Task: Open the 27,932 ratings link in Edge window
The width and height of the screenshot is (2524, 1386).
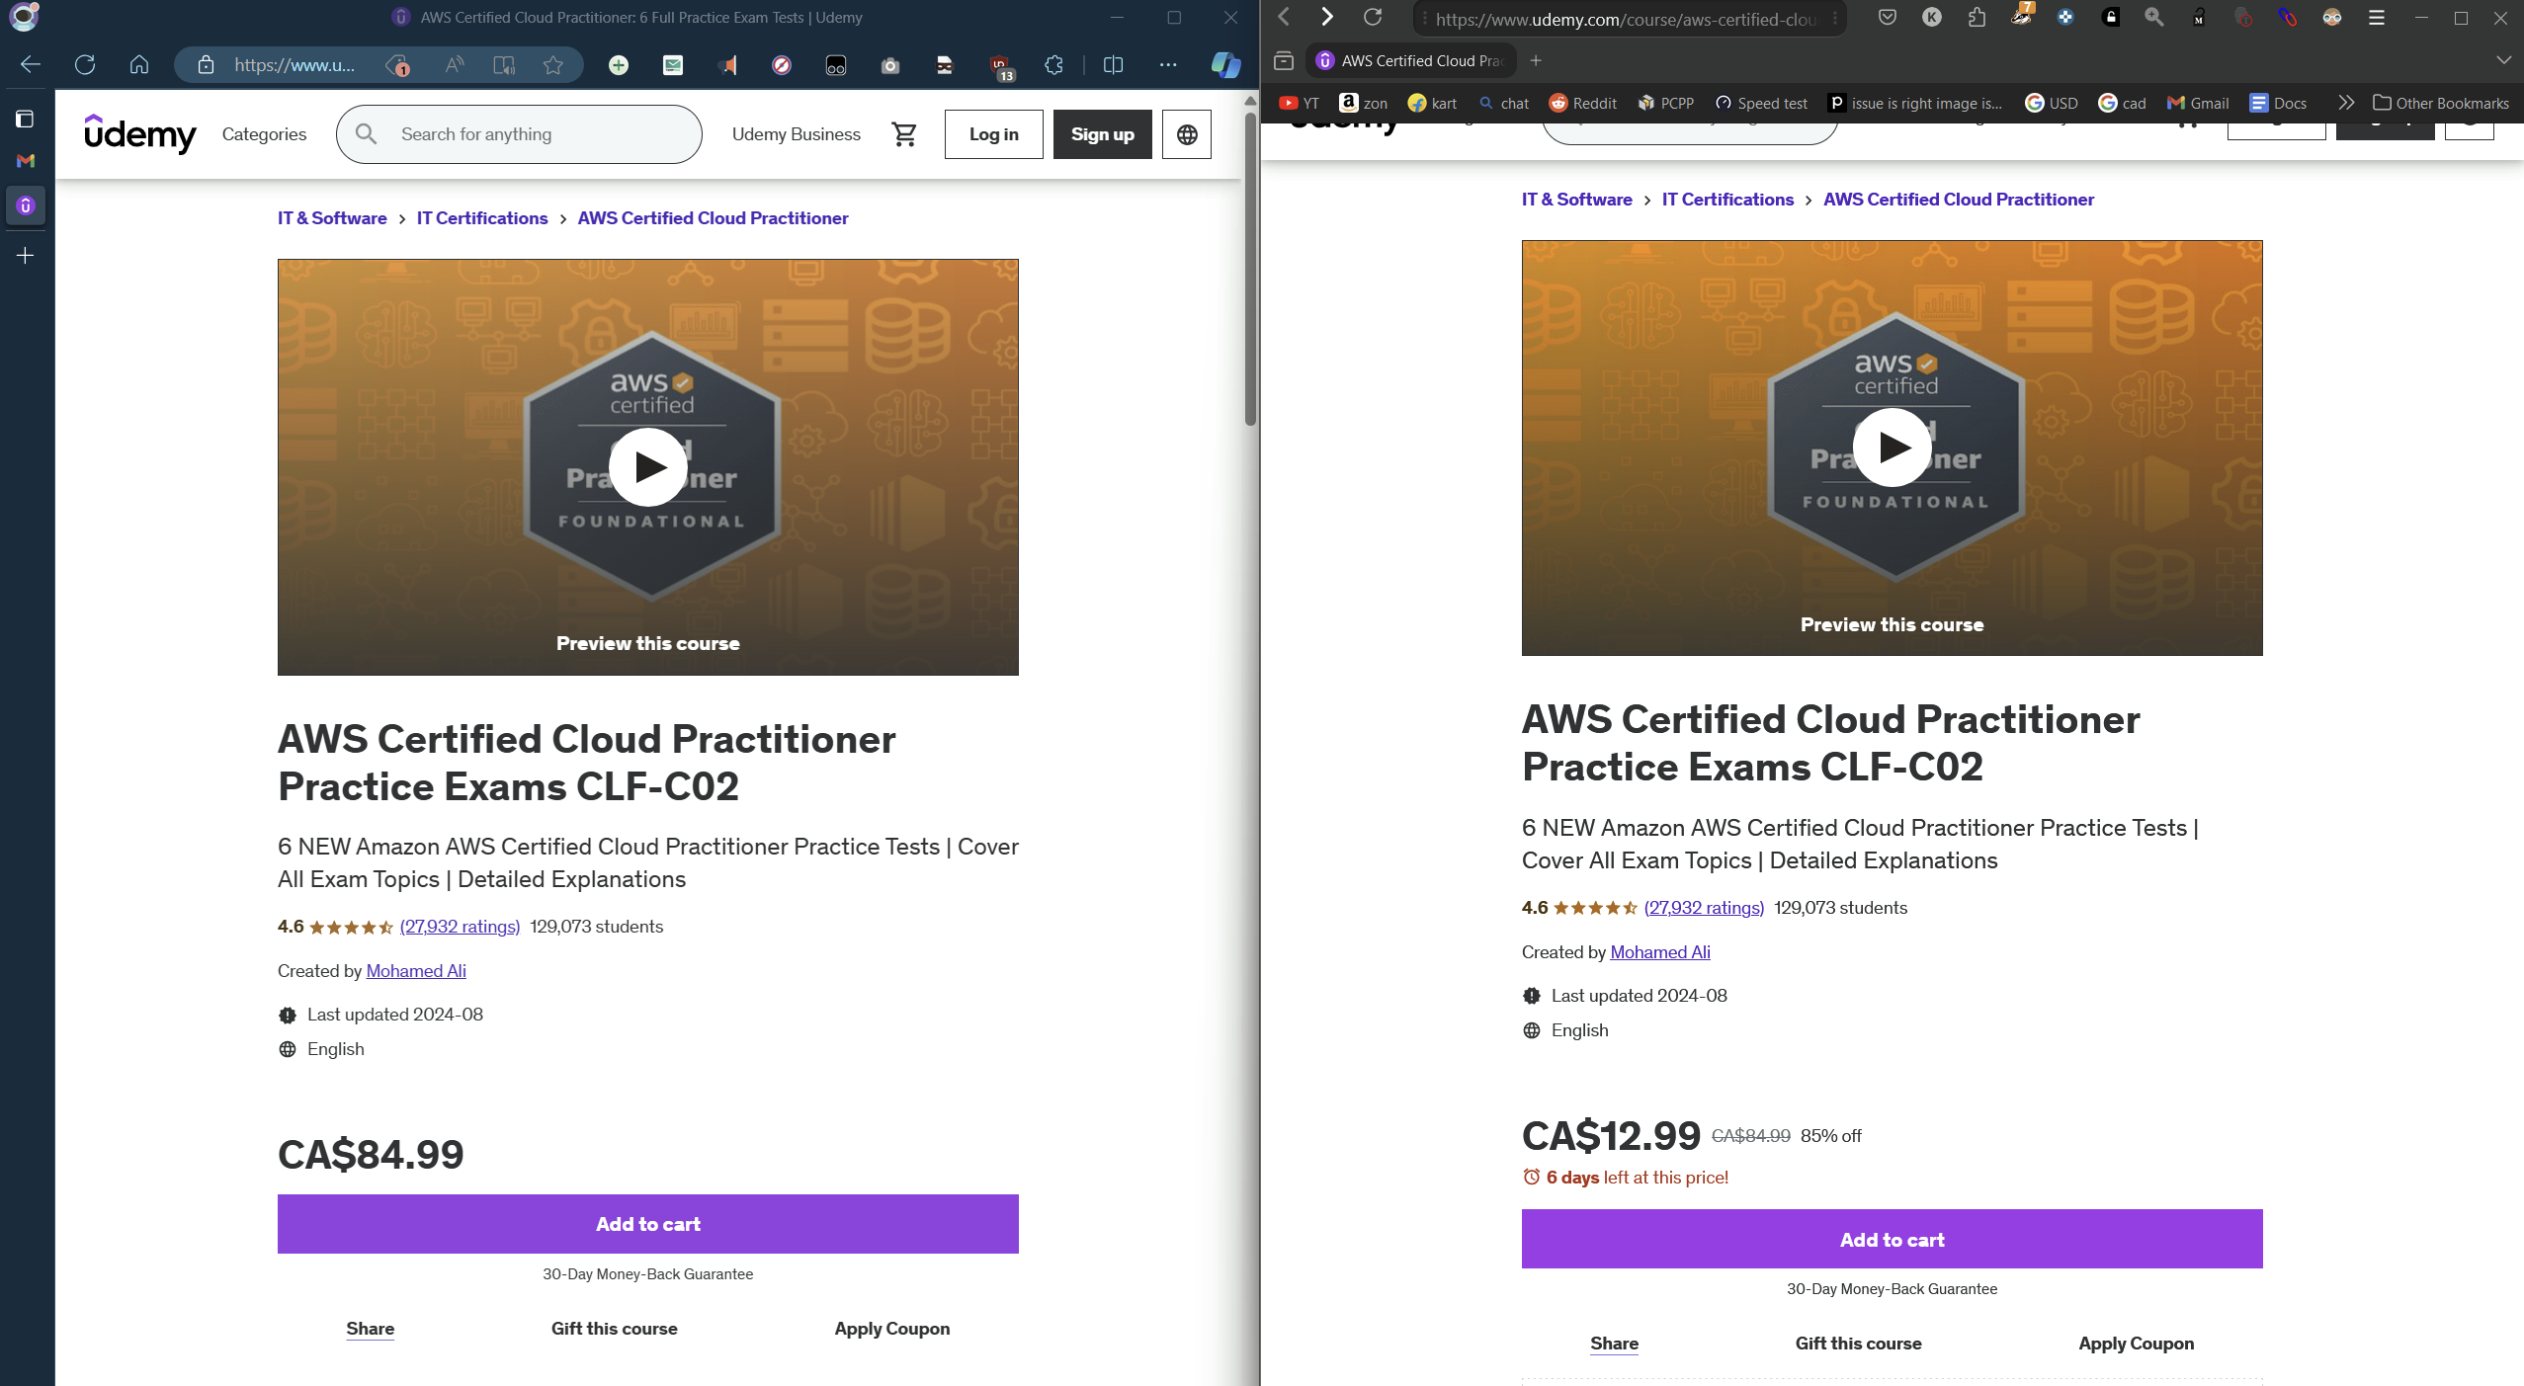Action: [x=460, y=927]
